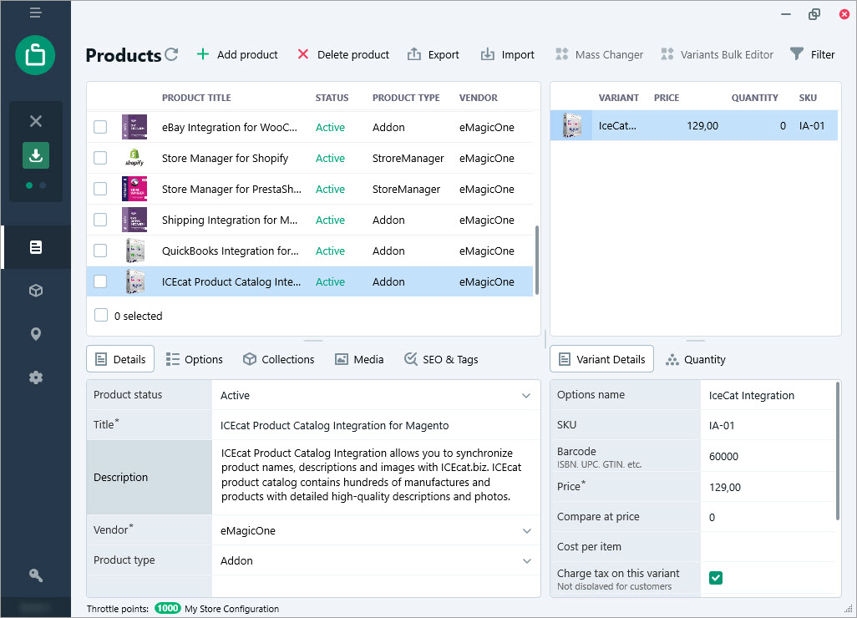Click the X icon in the sidebar panel
The height and width of the screenshot is (618, 857).
[x=36, y=121]
